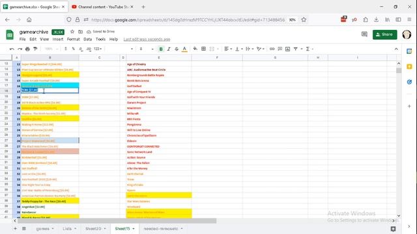Open the comment history icon beside Share
The image size is (417, 234).
pyautogui.click(x=364, y=34)
